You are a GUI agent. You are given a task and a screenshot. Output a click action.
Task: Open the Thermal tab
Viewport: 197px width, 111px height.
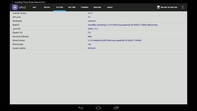click(85, 7)
